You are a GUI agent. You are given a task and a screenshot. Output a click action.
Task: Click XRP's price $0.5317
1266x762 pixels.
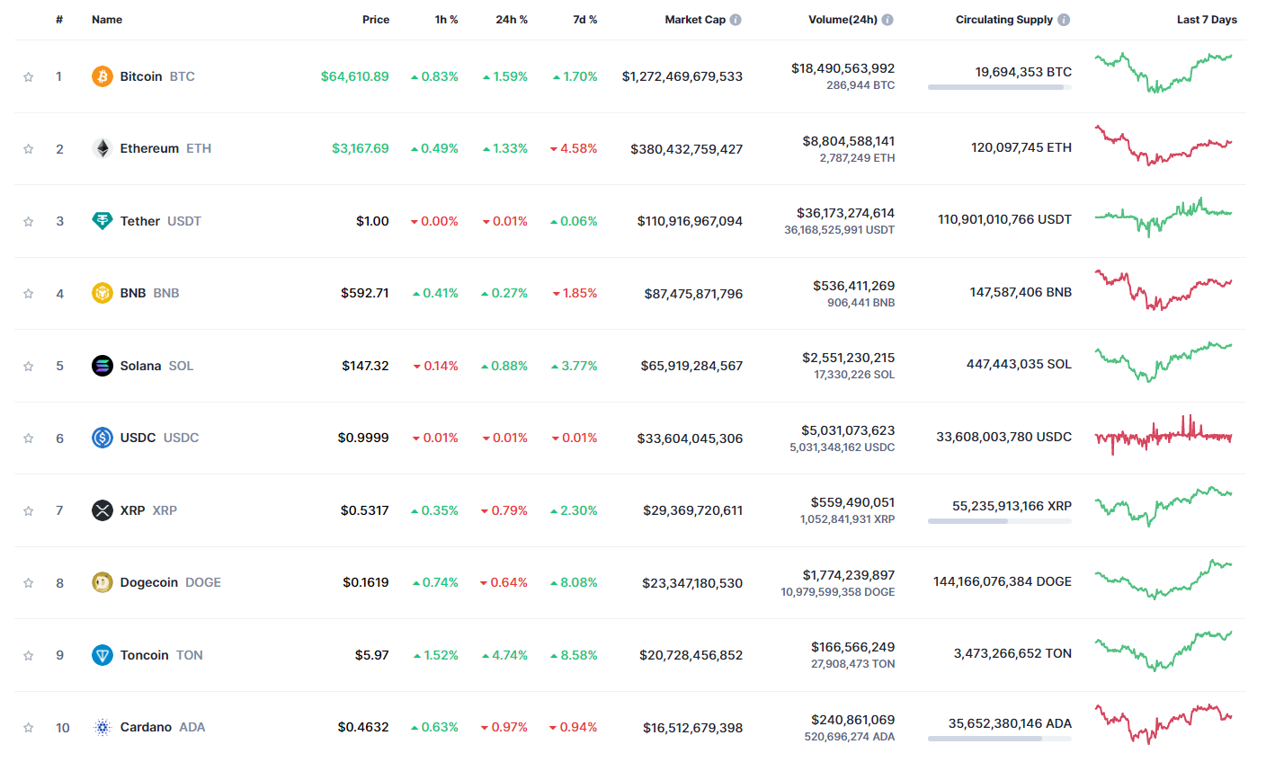point(365,510)
